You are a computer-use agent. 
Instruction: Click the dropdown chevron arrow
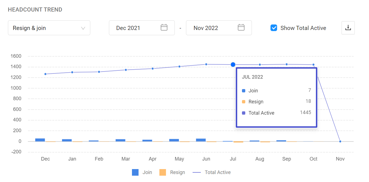[83, 28]
